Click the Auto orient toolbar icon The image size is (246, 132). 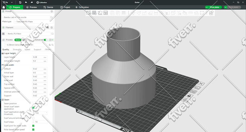(100, 13)
